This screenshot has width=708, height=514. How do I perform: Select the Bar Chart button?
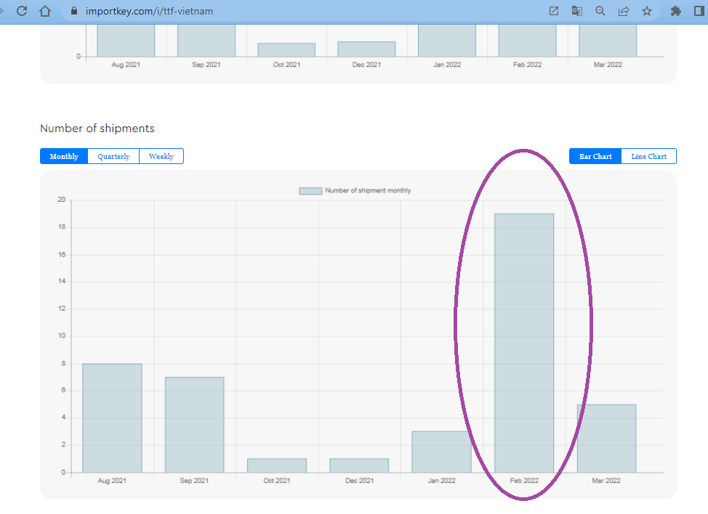[595, 156]
